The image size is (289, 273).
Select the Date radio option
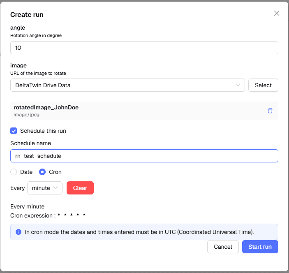14,172
